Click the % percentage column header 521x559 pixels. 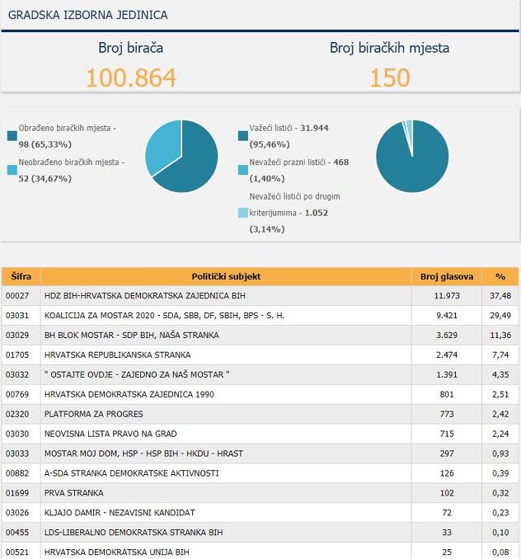click(x=500, y=276)
